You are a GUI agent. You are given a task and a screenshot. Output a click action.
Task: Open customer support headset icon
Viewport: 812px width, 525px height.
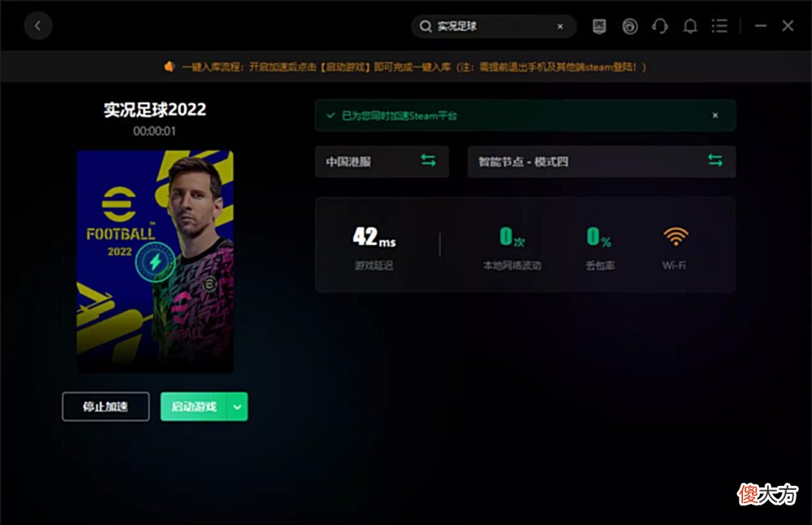point(659,26)
